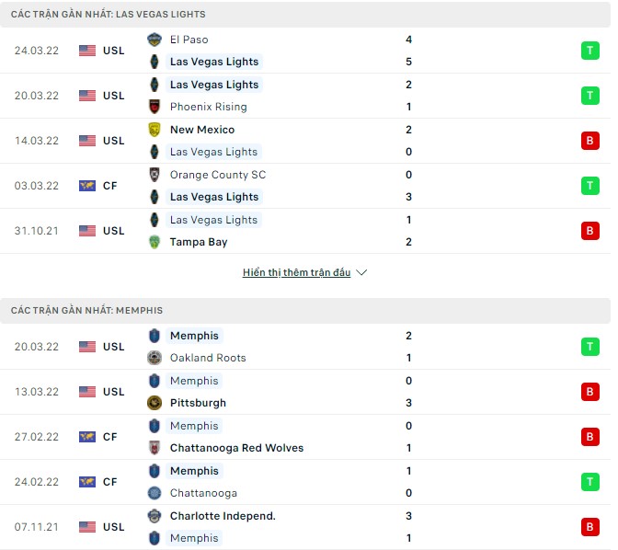Viewport: 618px width, 550px height.
Task: Click the New Mexico team crest icon
Action: click(154, 130)
